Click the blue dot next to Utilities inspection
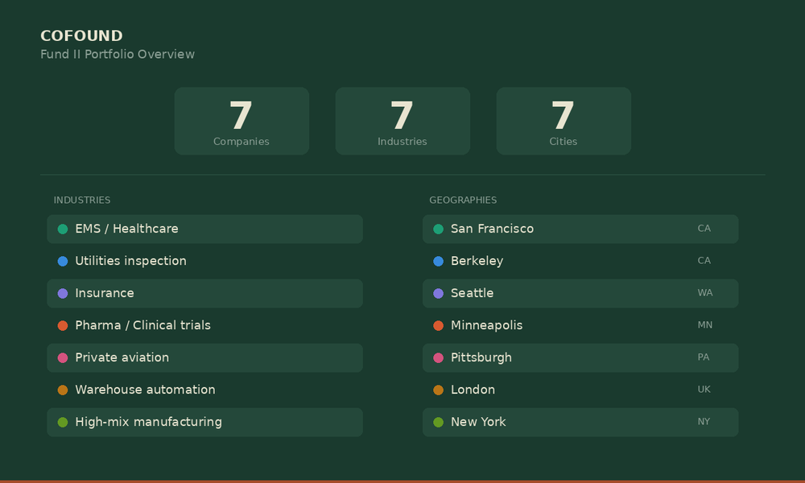The height and width of the screenshot is (483, 805). (63, 262)
